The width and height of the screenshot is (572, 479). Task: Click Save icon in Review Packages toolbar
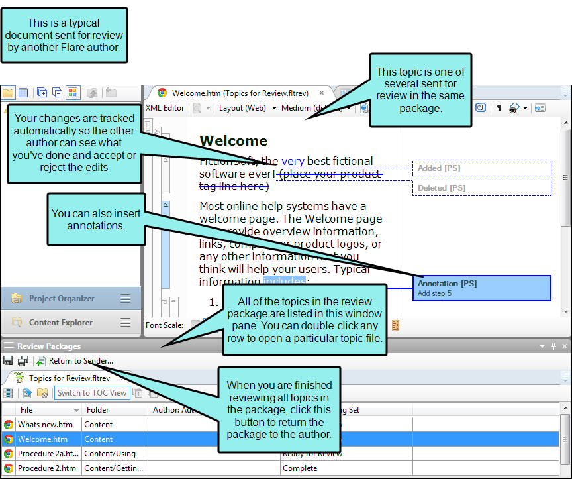tap(8, 361)
